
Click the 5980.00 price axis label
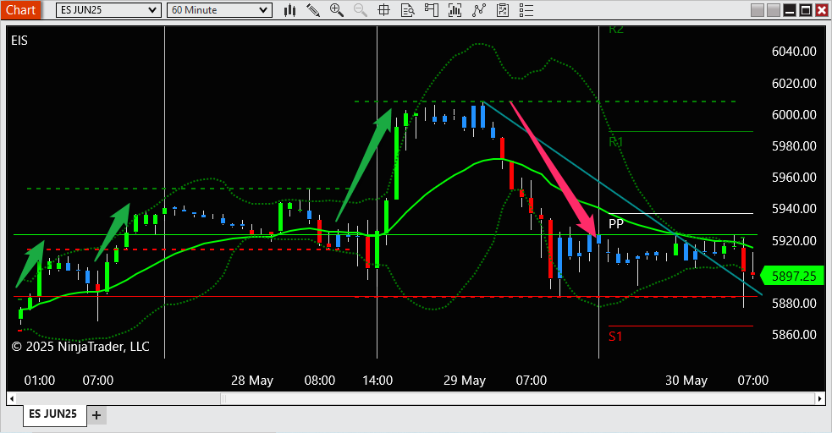pos(794,145)
